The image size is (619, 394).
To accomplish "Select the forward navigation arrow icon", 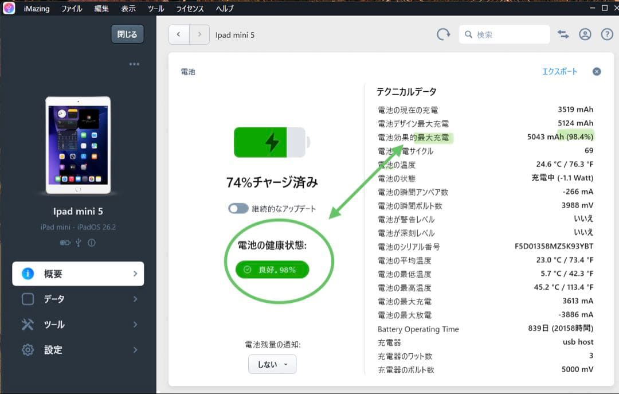I will [x=199, y=34].
